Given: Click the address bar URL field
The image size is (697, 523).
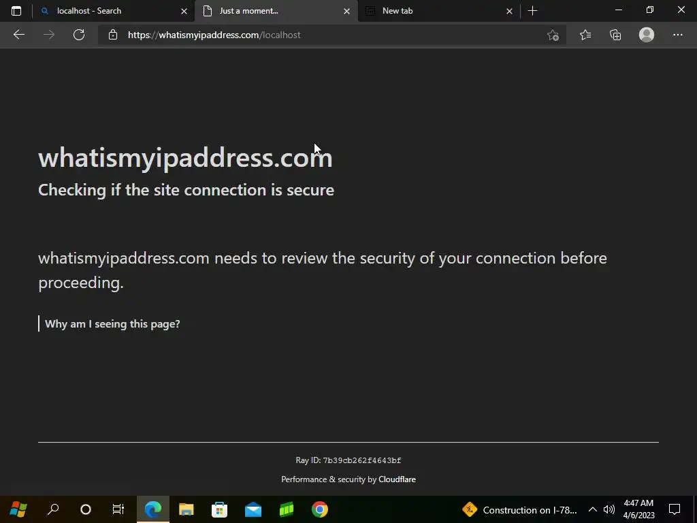Looking at the screenshot, I should [x=331, y=35].
